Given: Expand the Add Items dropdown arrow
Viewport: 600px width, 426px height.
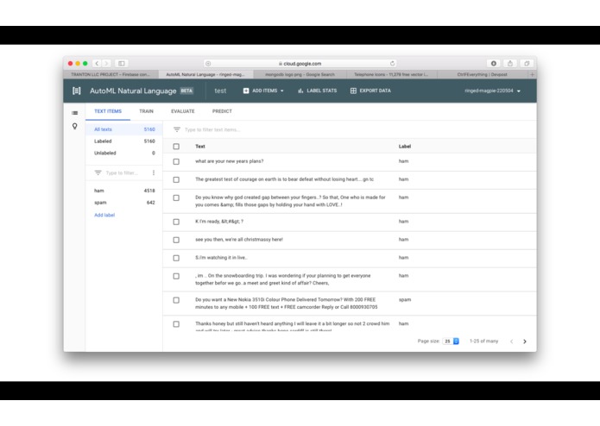Looking at the screenshot, I should pyautogui.click(x=282, y=91).
